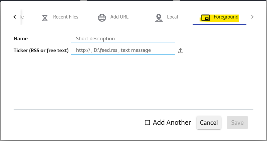Click the Add Another label text
Viewport: 267px width, 141px height.
click(172, 123)
